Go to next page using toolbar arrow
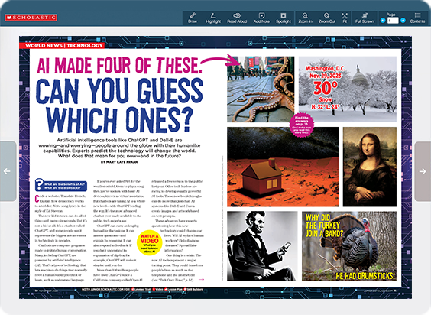The height and width of the screenshot is (315, 431). [403, 21]
